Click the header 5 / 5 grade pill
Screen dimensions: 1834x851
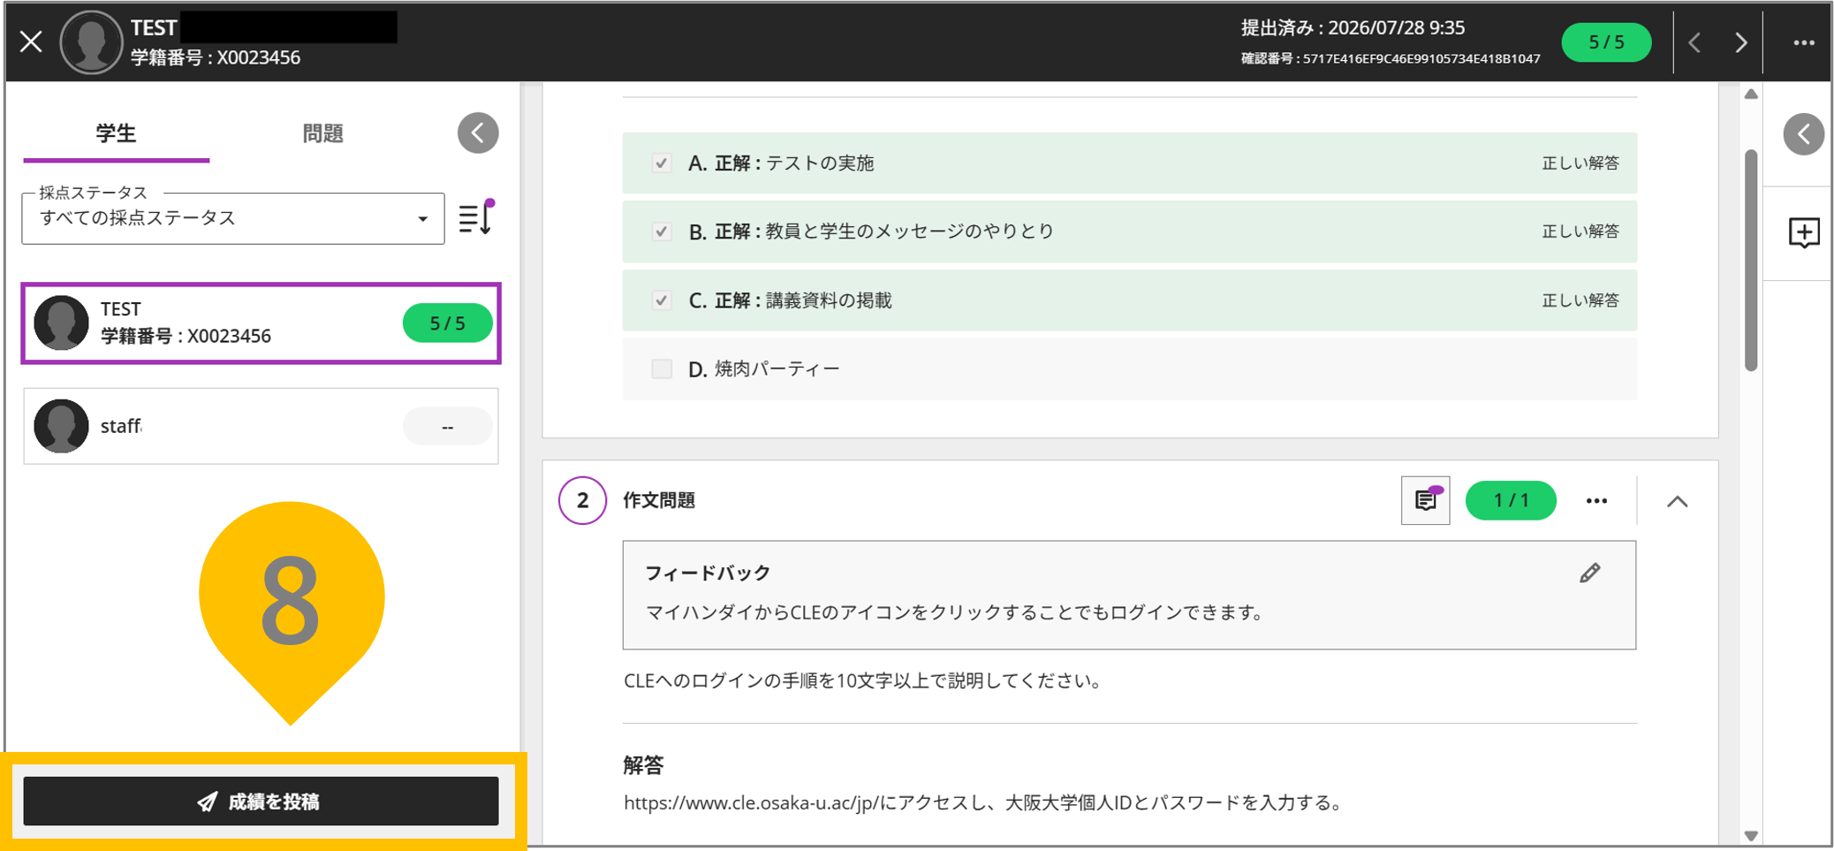1605,42
